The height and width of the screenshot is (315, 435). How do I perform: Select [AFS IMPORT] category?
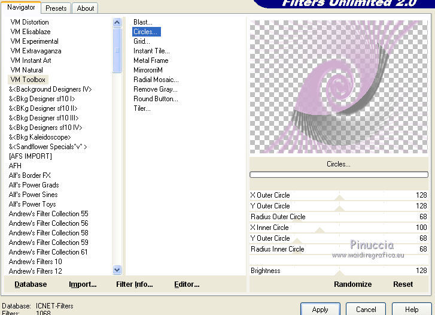coord(31,156)
